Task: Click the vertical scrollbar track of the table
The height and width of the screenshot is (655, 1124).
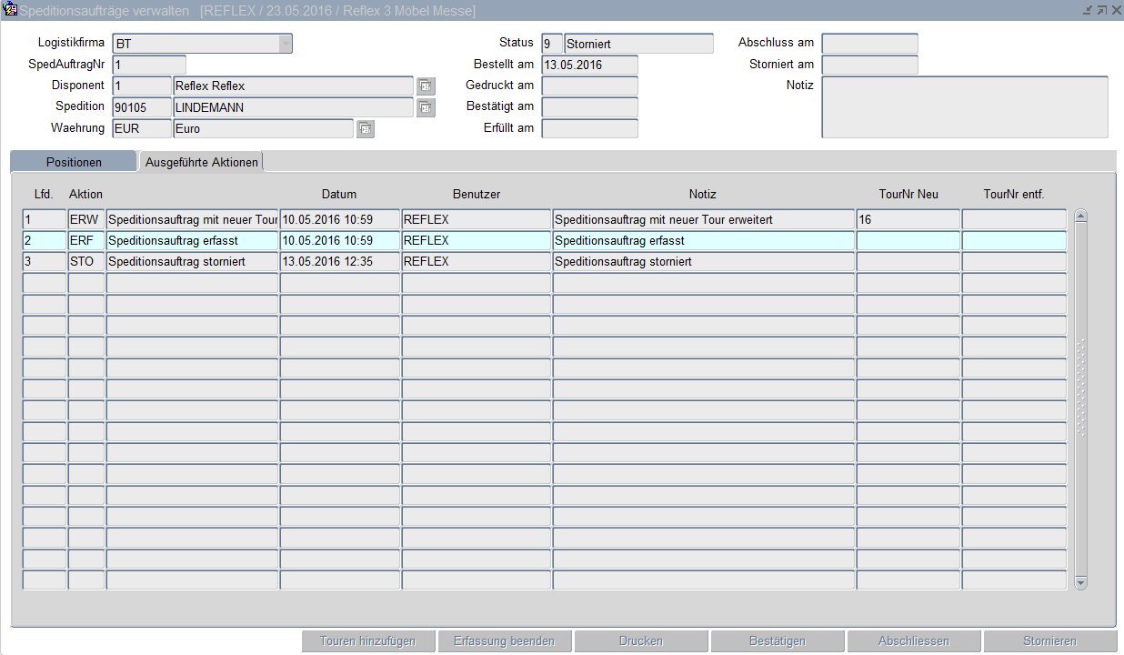Action: 1080,491
